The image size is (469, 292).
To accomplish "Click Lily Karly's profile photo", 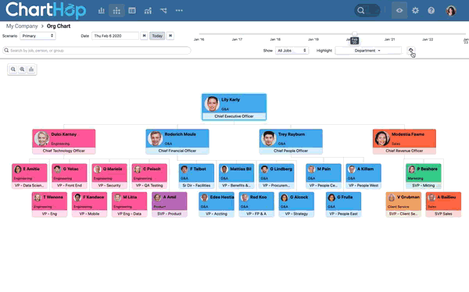I will coord(212,104).
